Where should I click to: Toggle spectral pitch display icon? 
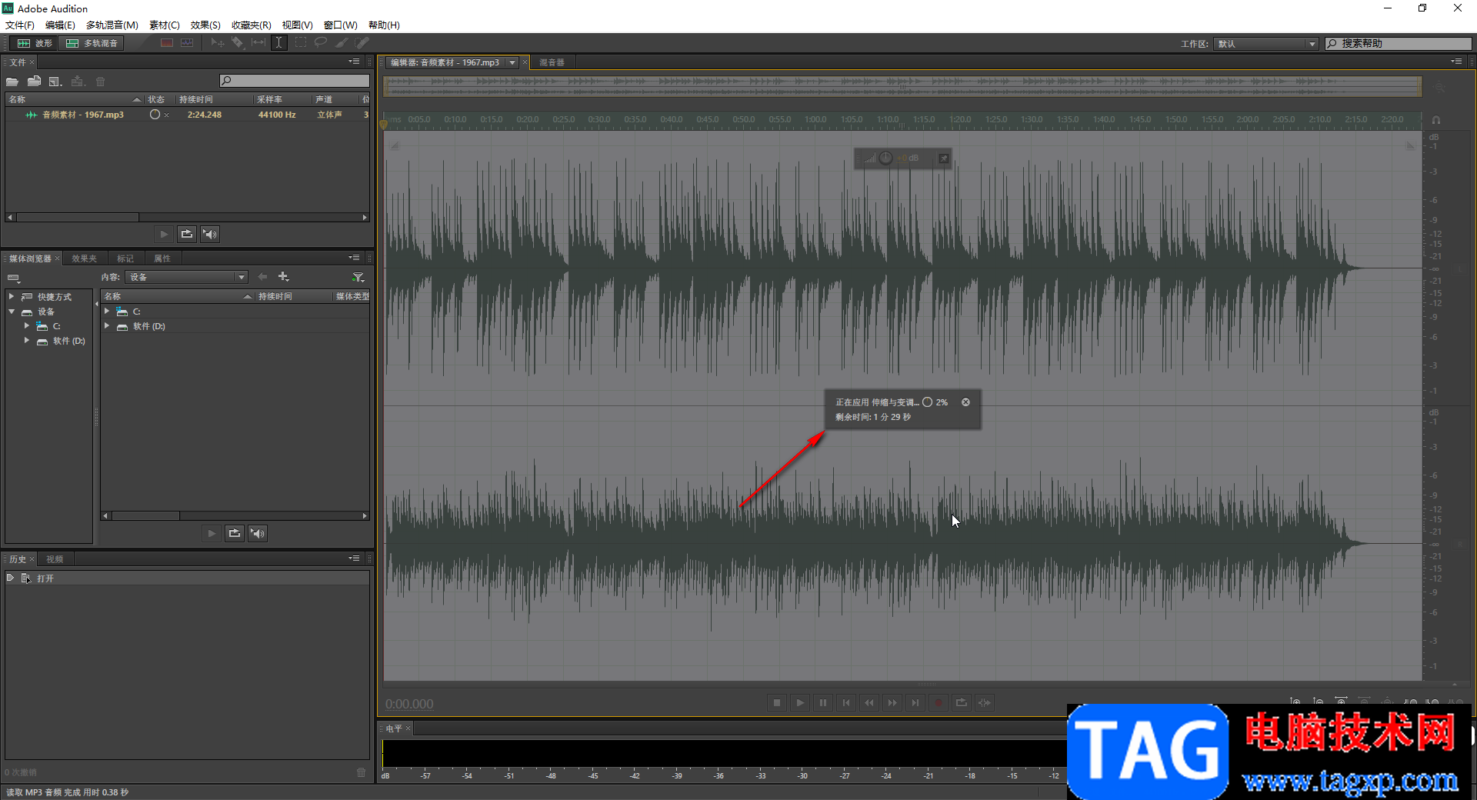point(187,43)
